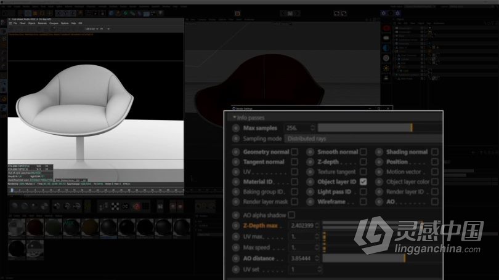Enable the Geometry normal pass checkbox

pyautogui.click(x=294, y=152)
